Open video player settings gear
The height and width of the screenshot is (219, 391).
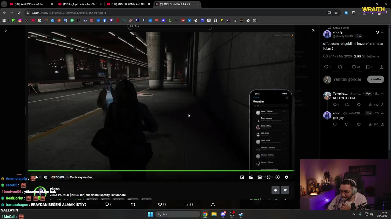[286, 177]
